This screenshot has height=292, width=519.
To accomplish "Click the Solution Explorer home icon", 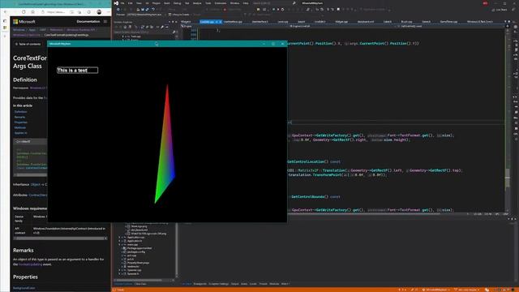I will (x=125, y=27).
